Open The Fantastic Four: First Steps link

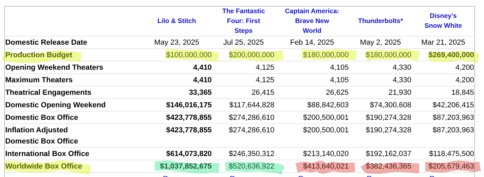[x=243, y=21]
